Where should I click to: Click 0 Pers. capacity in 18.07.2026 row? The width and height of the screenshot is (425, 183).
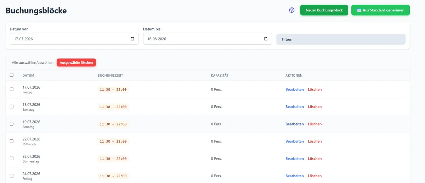click(216, 107)
